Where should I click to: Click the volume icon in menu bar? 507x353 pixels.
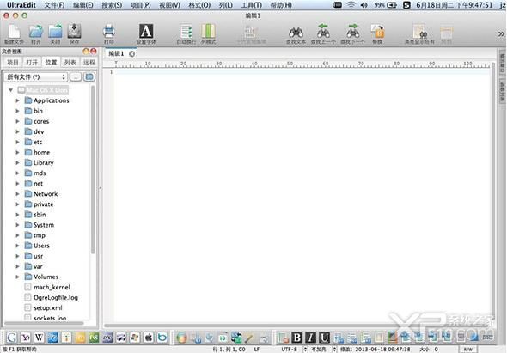coord(364,5)
